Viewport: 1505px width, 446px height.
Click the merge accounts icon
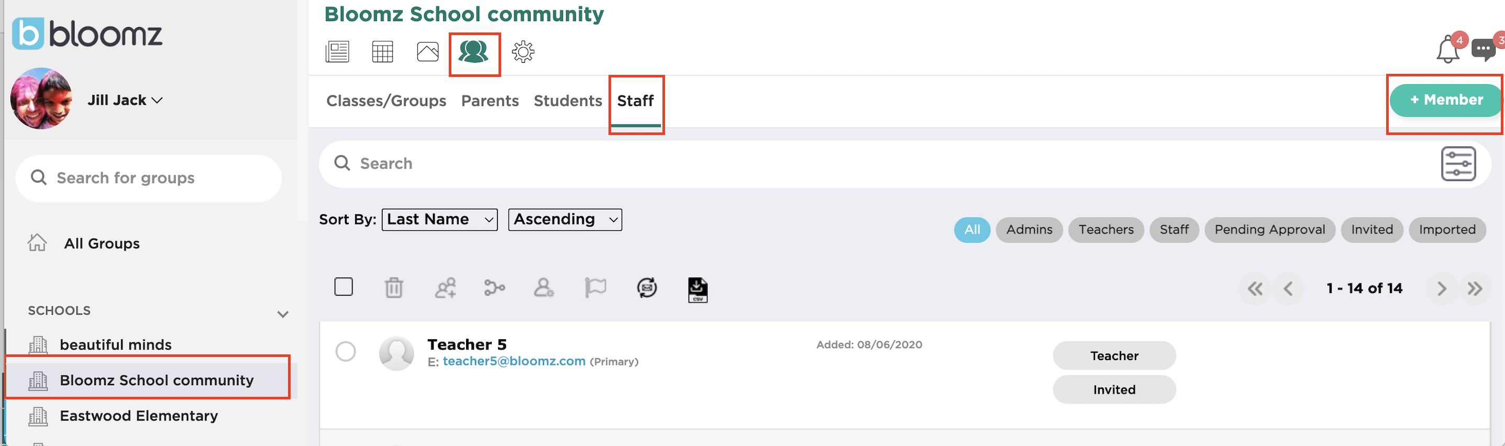[x=494, y=288]
